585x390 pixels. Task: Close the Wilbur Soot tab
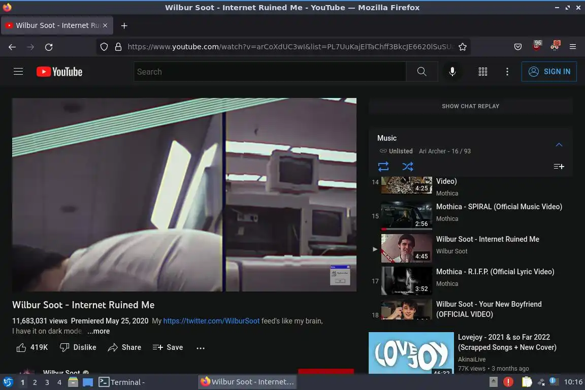[105, 25]
